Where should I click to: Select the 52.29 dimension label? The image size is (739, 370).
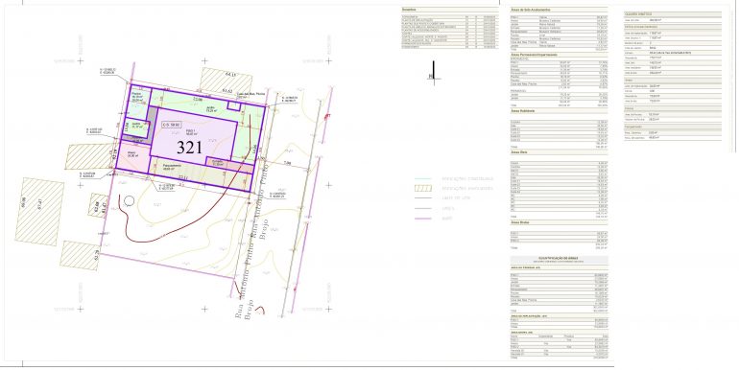click(97, 255)
